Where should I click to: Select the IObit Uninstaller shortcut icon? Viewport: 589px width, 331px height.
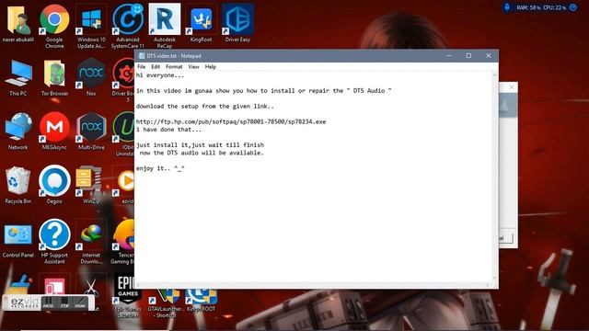point(124,134)
